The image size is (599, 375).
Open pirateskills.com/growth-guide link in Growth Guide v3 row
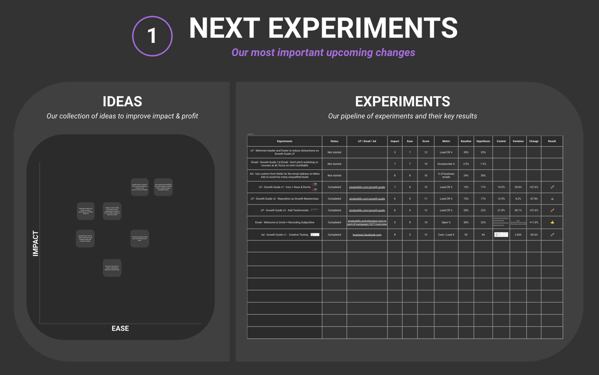click(367, 210)
